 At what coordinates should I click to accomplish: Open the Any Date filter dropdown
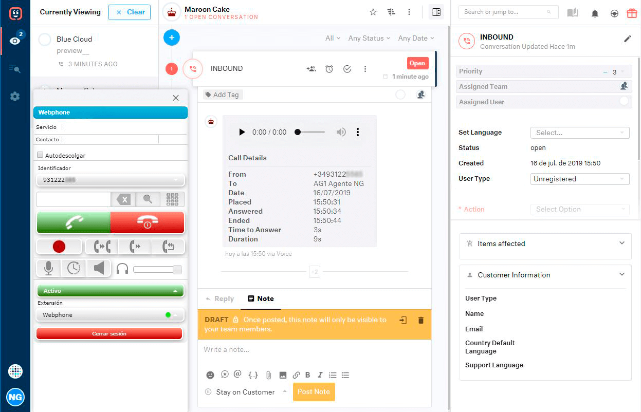coord(416,38)
